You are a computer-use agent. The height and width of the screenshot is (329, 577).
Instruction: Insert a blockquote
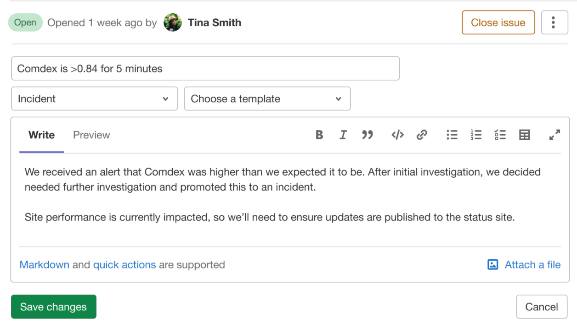(368, 135)
